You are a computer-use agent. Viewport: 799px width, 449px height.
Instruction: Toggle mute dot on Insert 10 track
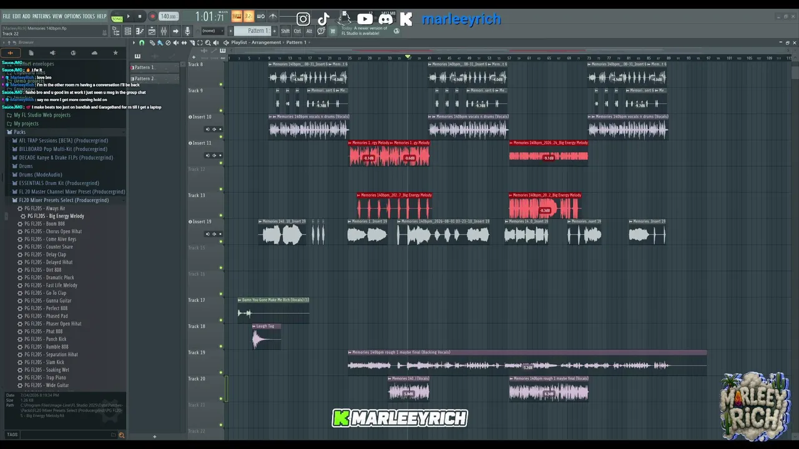[221, 137]
